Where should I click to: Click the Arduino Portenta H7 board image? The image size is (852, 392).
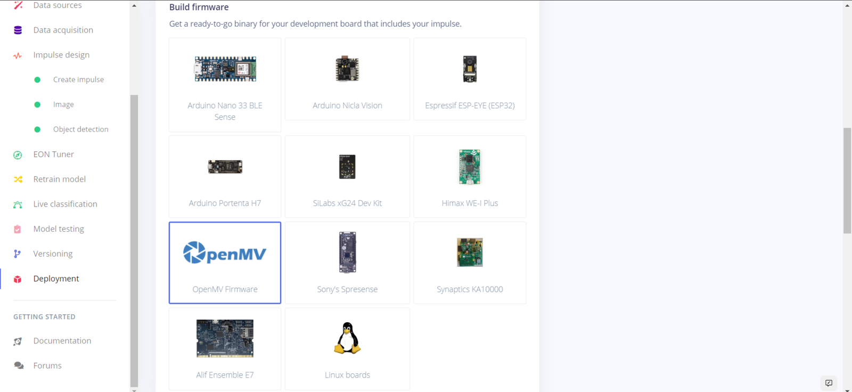225,167
